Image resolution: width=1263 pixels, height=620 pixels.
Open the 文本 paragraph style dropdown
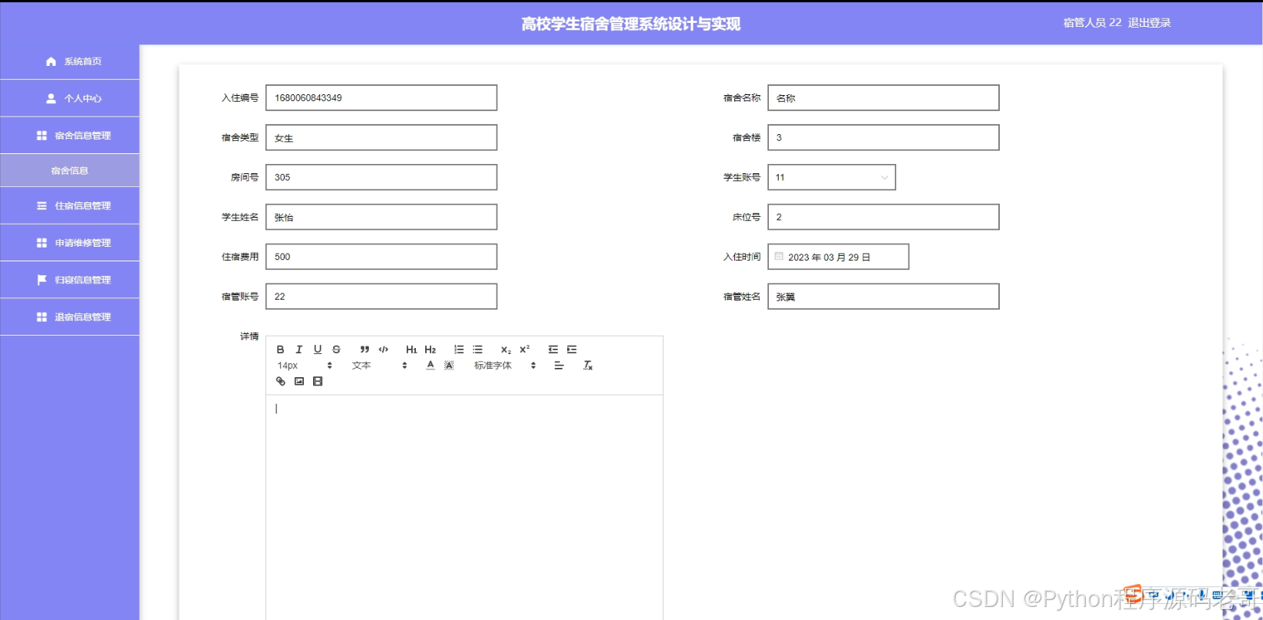pyautogui.click(x=379, y=366)
